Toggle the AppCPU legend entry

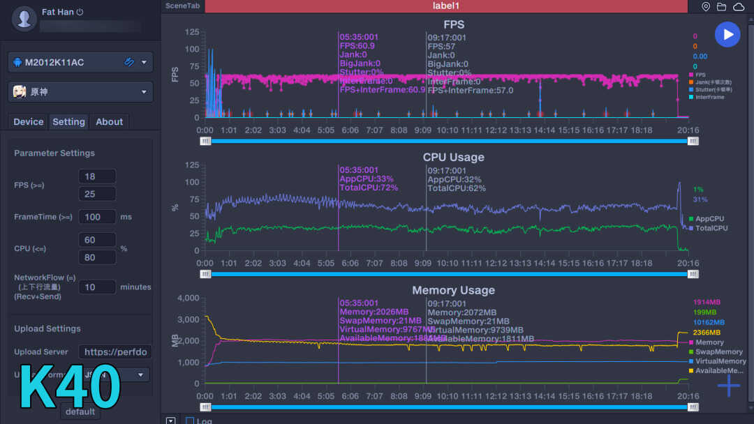(x=707, y=219)
